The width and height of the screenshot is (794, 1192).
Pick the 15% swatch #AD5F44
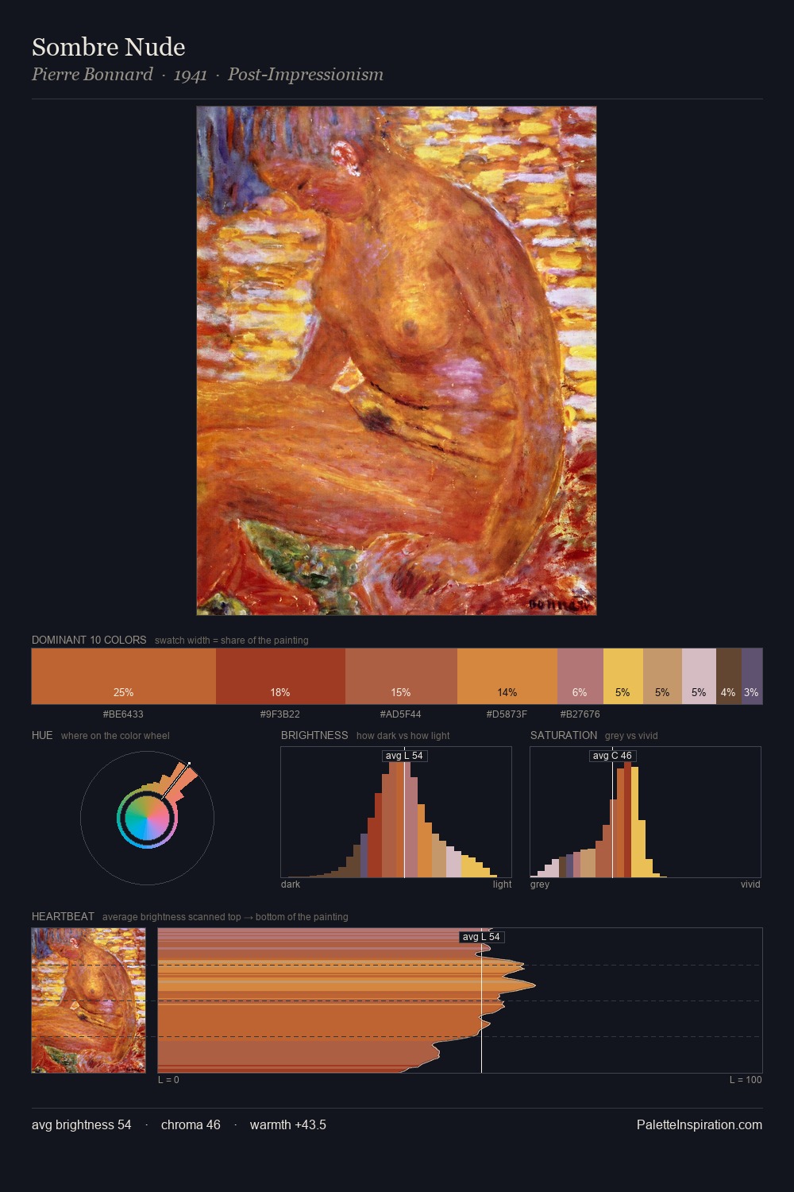pos(401,676)
